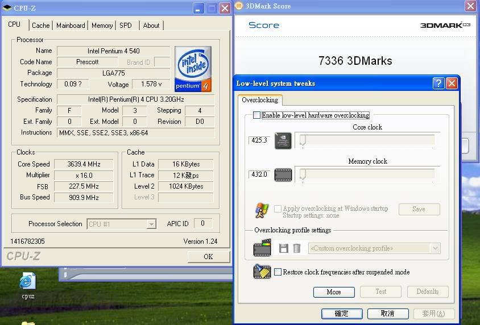Open the SPD tab in CPU-Z
The image size is (480, 325).
(126, 26)
